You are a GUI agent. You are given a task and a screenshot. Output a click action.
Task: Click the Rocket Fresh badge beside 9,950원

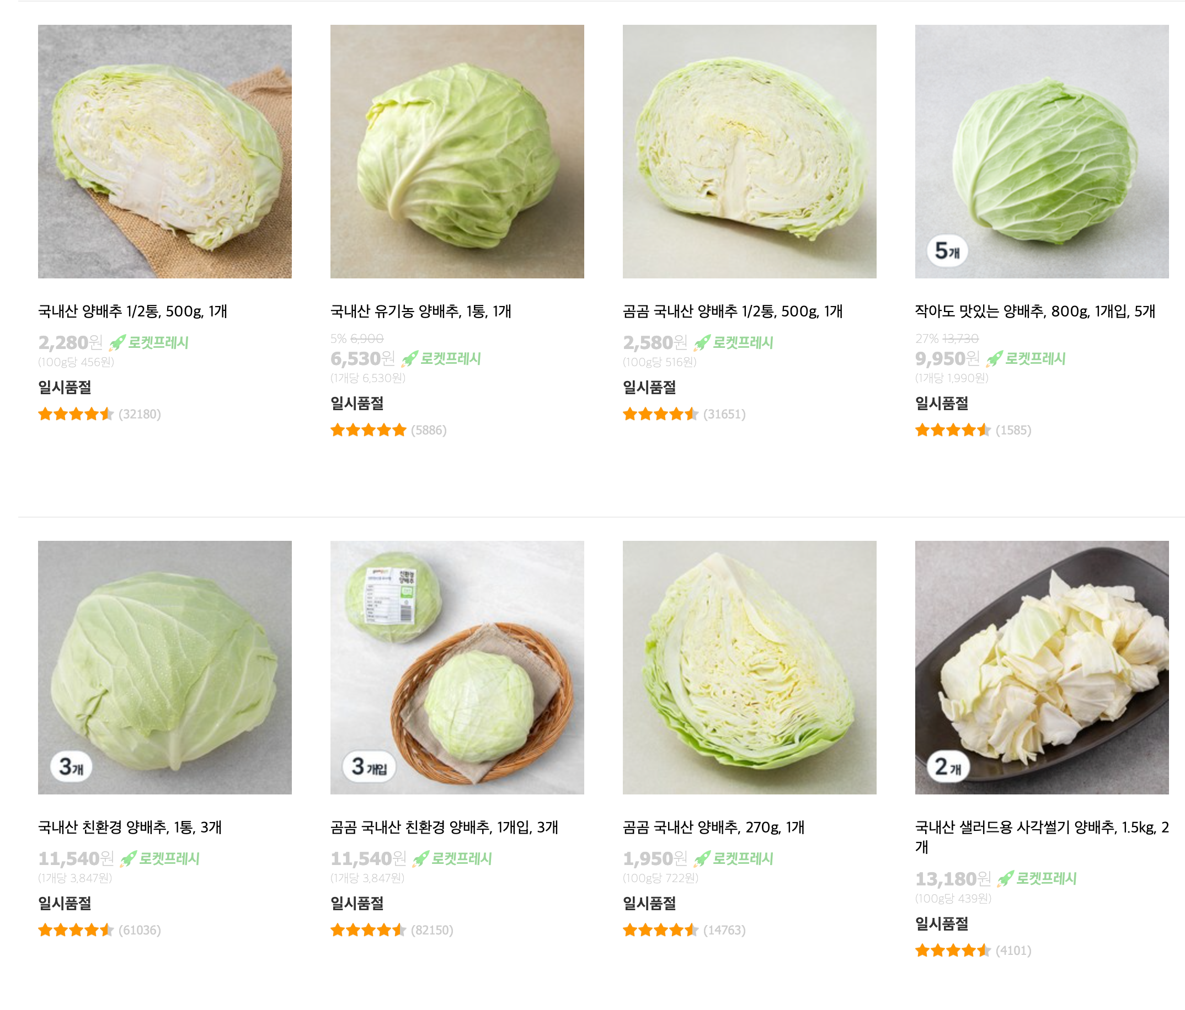pyautogui.click(x=1026, y=358)
